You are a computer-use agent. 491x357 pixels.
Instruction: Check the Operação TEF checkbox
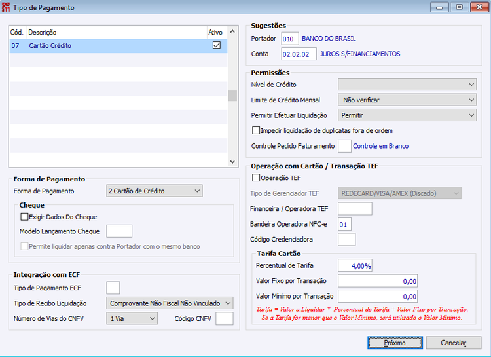(x=256, y=178)
